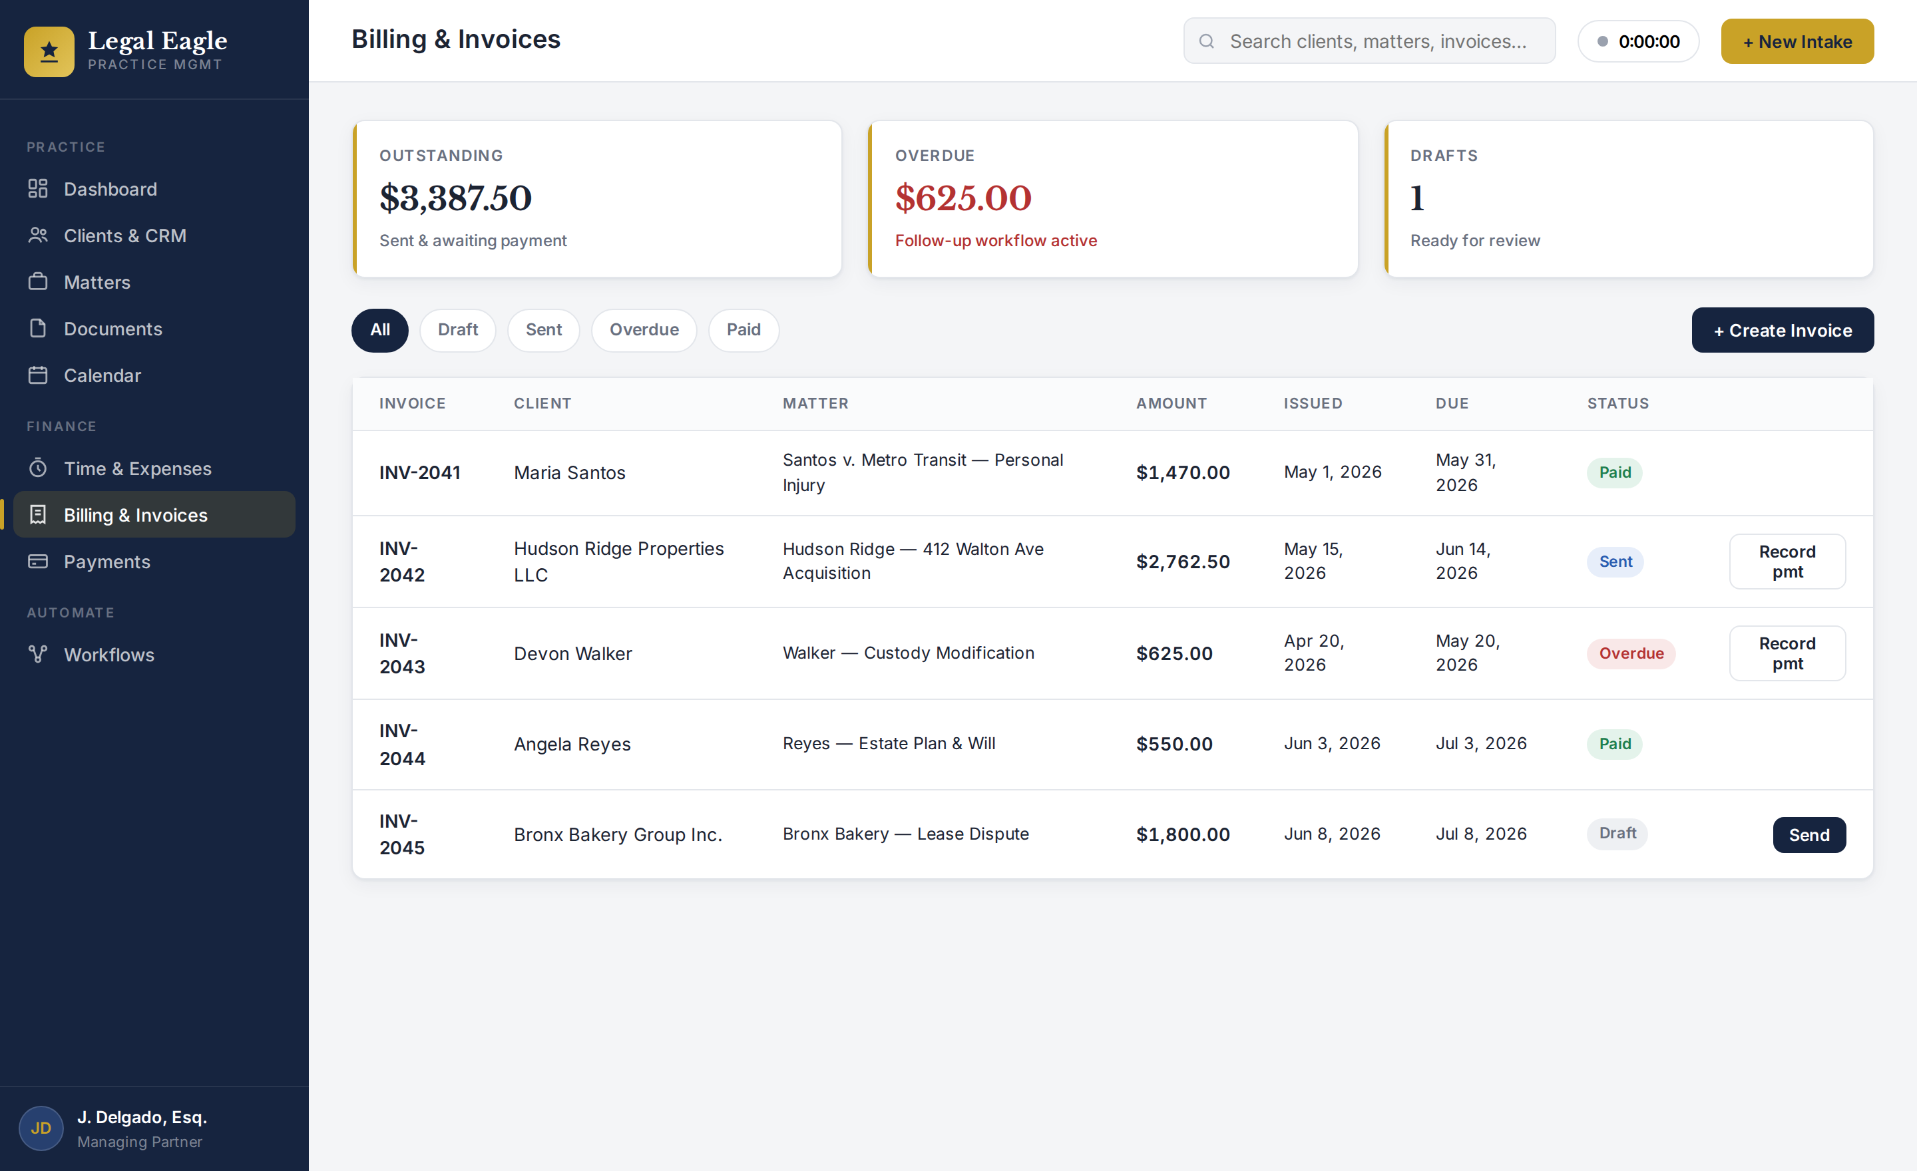The height and width of the screenshot is (1171, 1917).
Task: Click the Billing & Invoices receipt icon
Action: coord(37,515)
